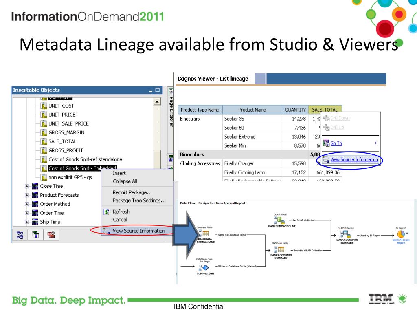Screen dimensions: 417x313
Task: Click the Product Type Name column header
Action: [200, 110]
